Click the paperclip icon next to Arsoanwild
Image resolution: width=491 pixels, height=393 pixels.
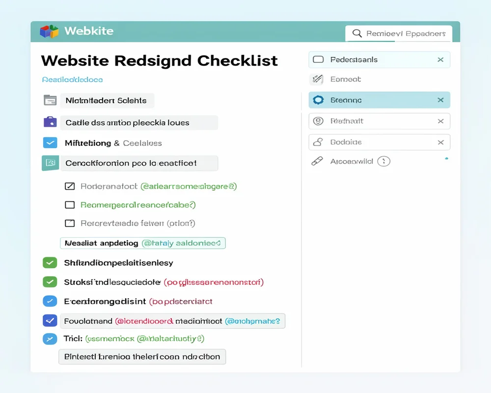point(317,161)
